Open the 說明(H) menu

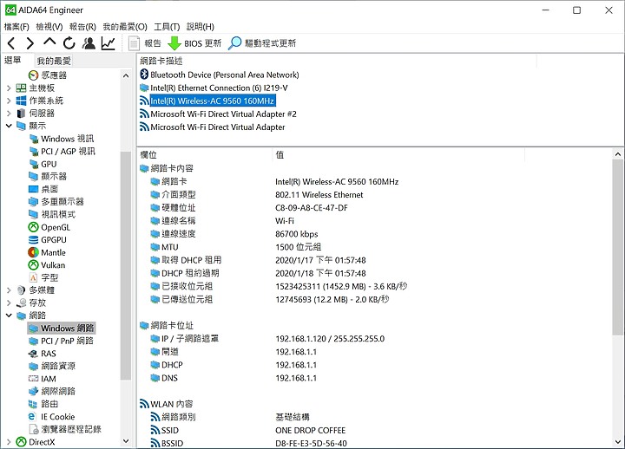coord(201,27)
